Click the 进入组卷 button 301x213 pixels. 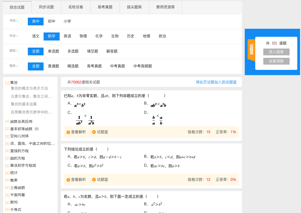tap(276, 52)
